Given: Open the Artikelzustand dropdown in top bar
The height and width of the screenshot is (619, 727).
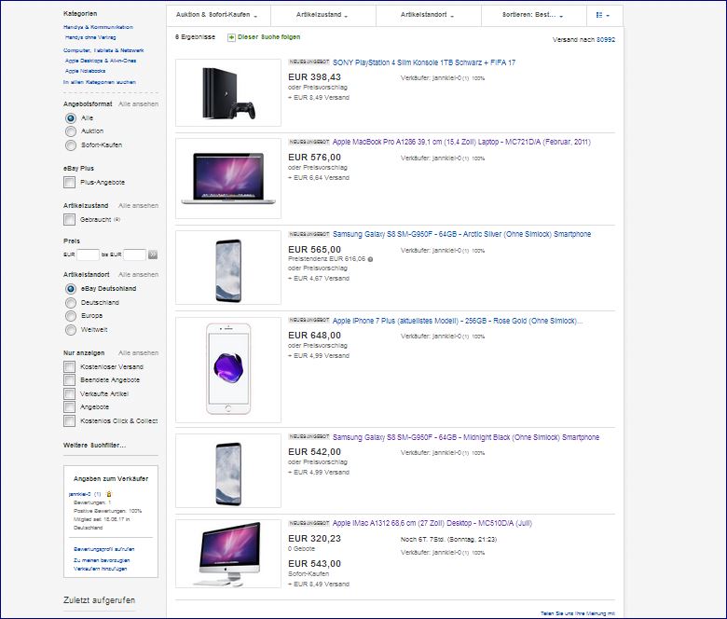Looking at the screenshot, I should 323,15.
